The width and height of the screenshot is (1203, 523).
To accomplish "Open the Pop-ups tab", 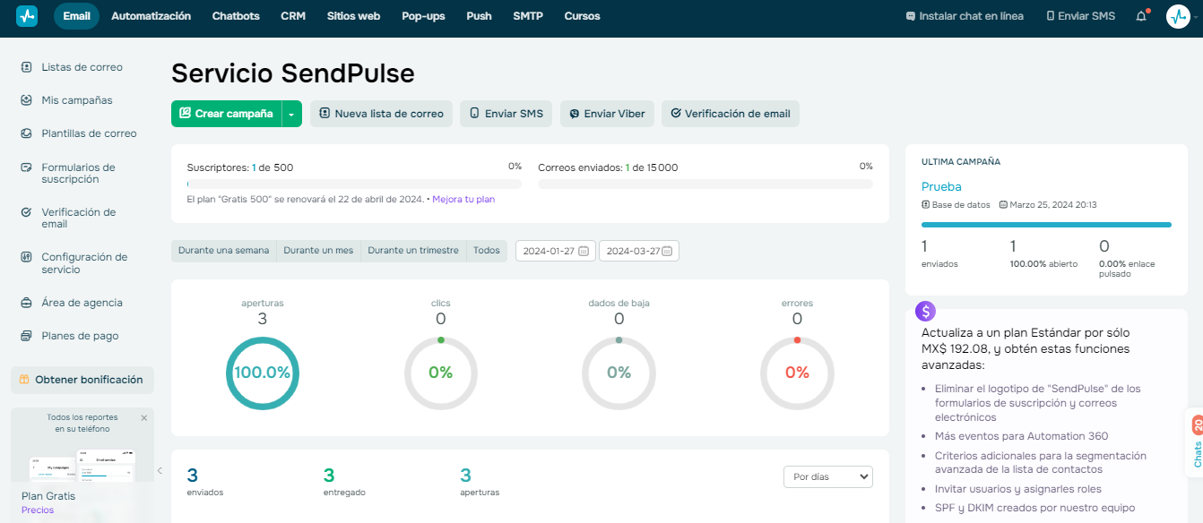I will pyautogui.click(x=423, y=16).
